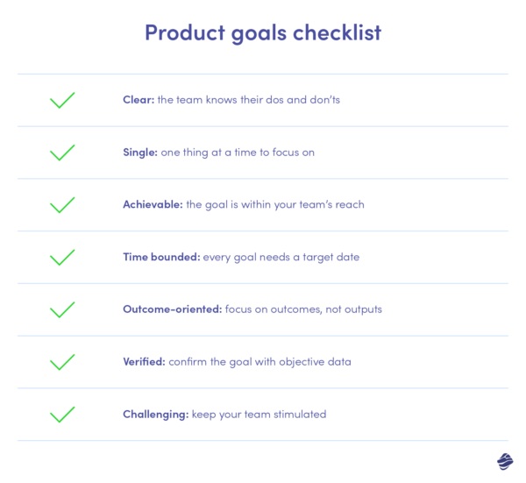This screenshot has height=483, width=526.
Task: Select the bold "Single:" label
Action: [140, 153]
